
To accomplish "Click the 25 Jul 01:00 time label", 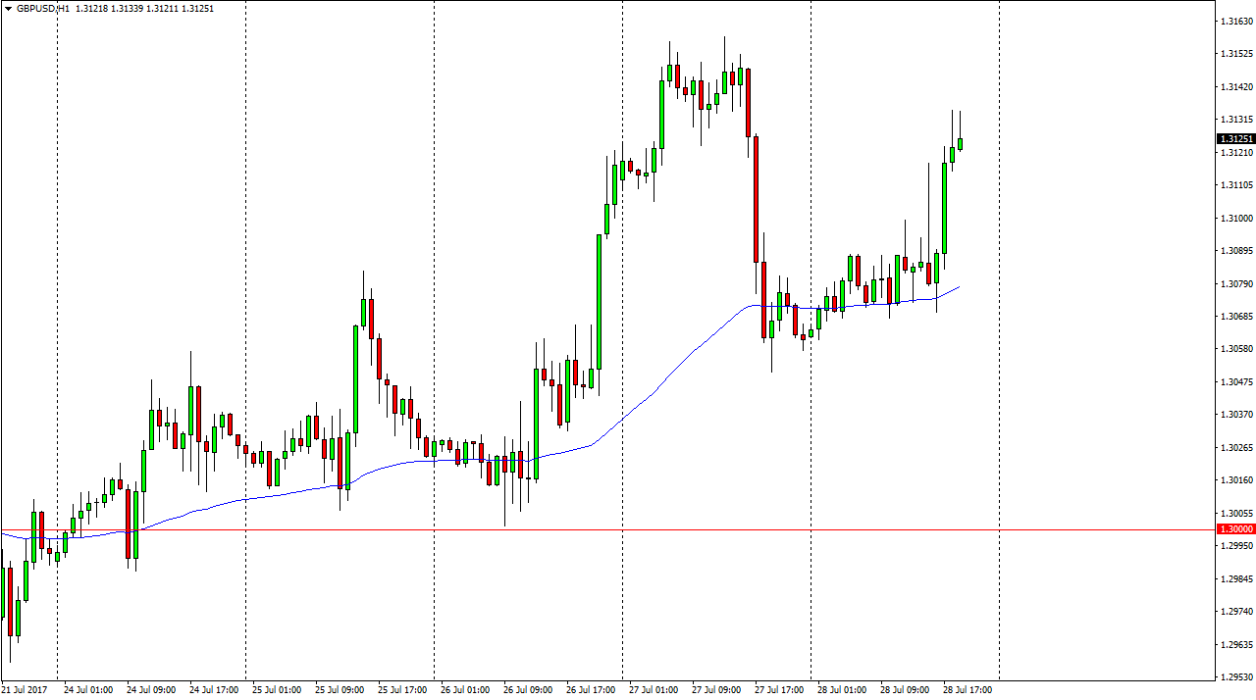I will (277, 690).
